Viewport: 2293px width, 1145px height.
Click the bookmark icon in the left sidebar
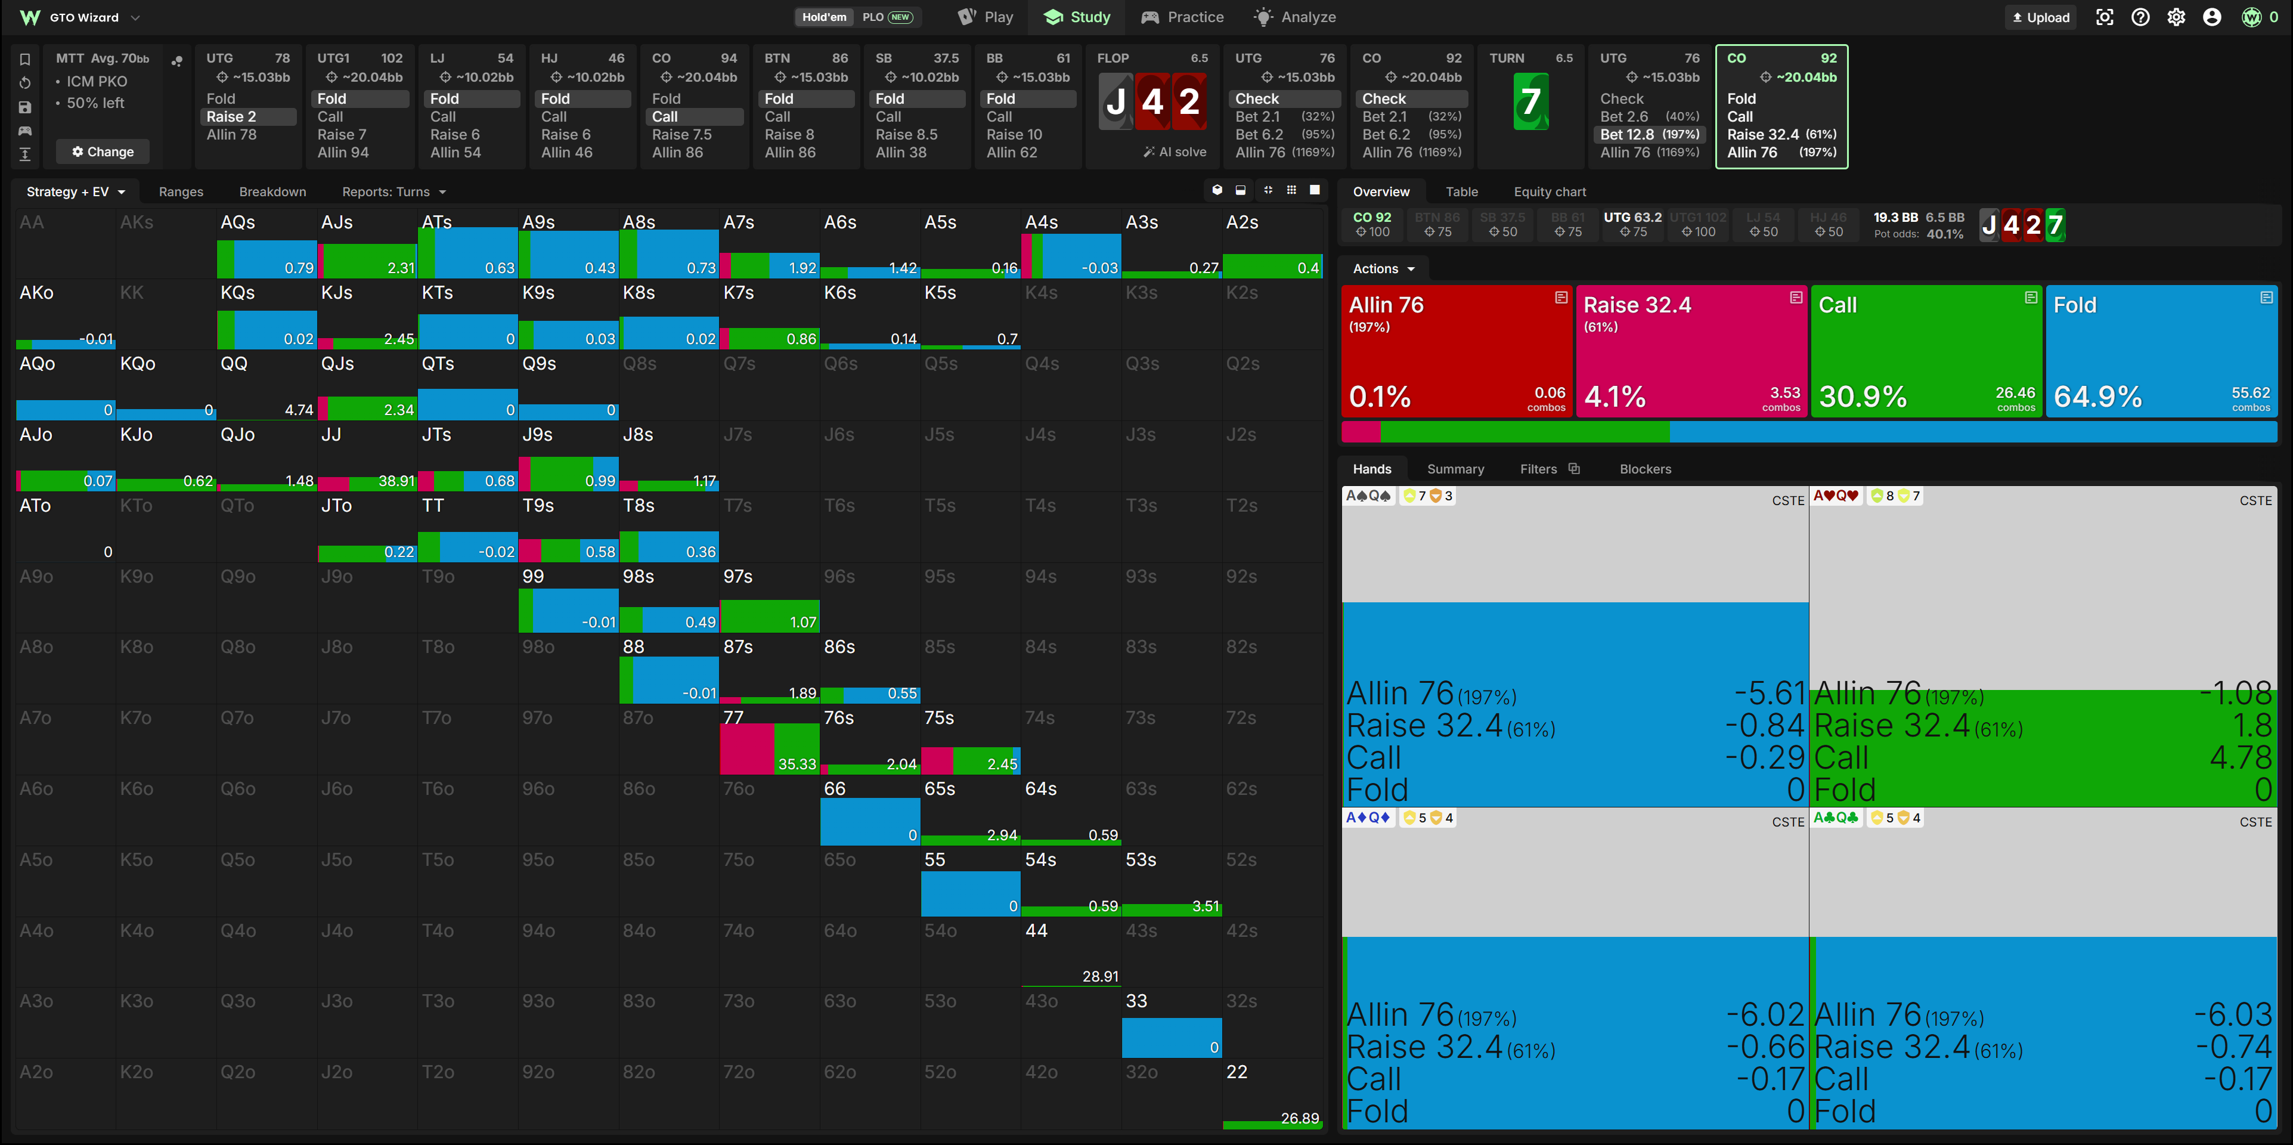point(25,60)
